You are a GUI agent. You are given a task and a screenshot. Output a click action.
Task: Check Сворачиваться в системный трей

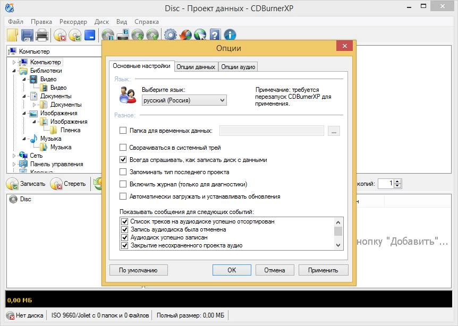(x=123, y=148)
